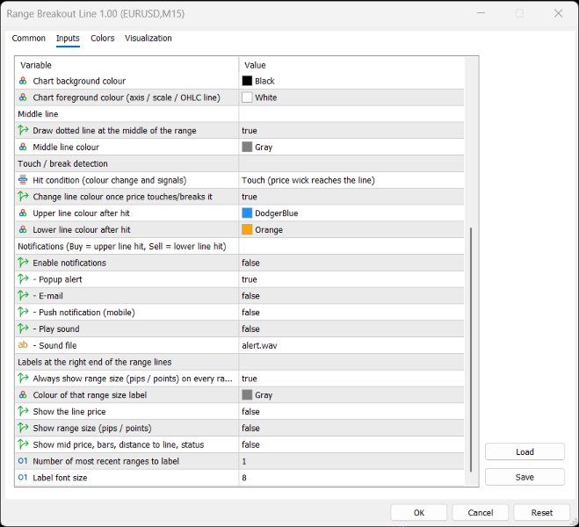
Task: Click the colour icon beside Chart foreground colour
Action: click(x=23, y=97)
